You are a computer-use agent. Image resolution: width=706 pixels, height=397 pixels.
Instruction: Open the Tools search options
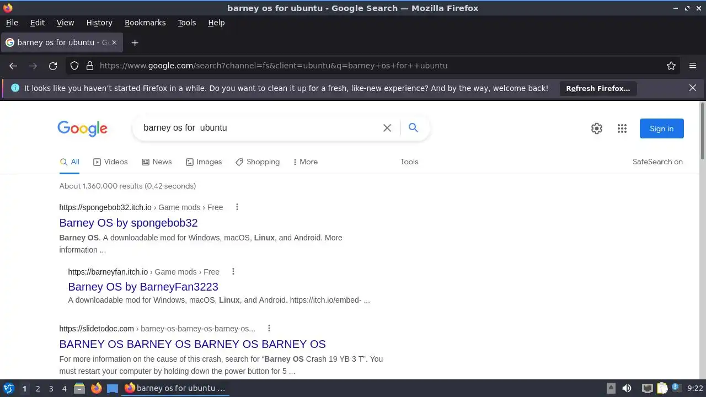[x=409, y=162]
